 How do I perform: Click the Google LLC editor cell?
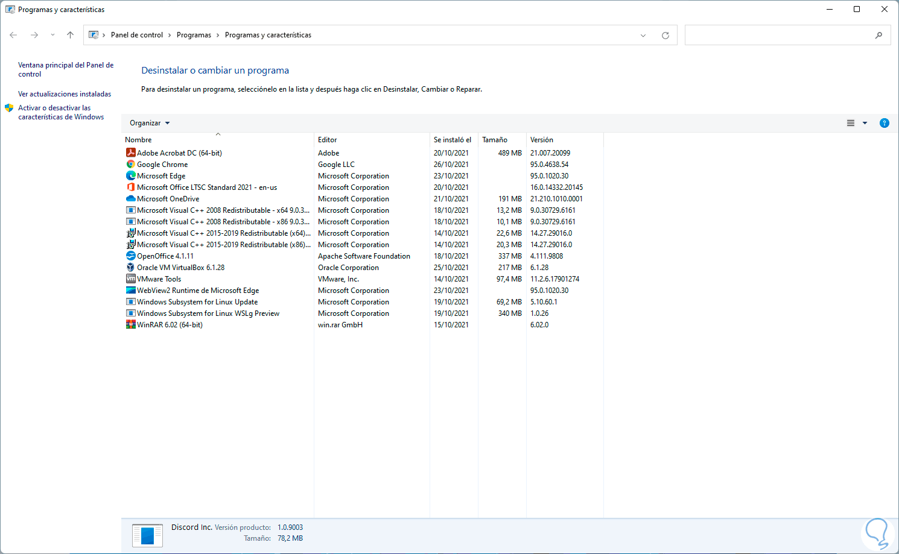coord(336,165)
